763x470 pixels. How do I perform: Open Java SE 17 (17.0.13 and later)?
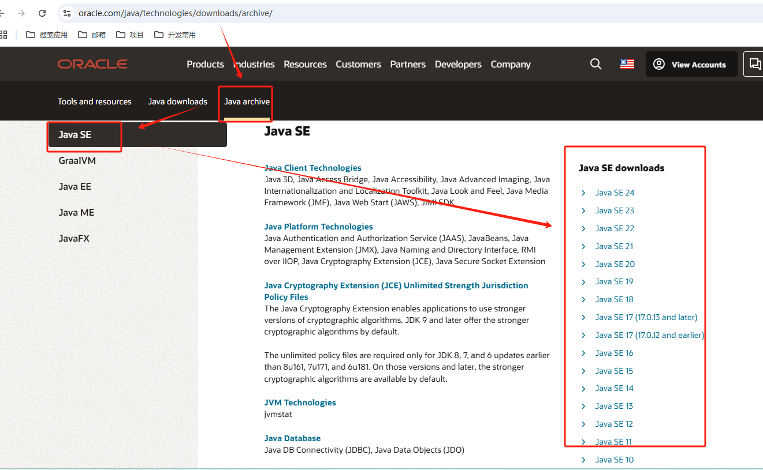click(x=646, y=317)
